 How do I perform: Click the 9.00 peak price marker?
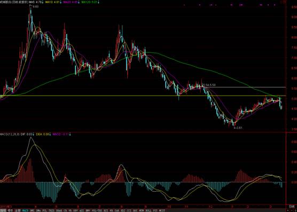[36, 6]
